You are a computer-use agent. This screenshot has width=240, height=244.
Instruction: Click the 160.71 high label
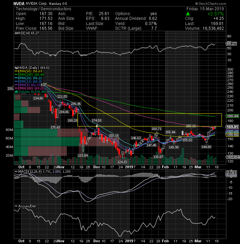pyautogui.click(x=157, y=129)
